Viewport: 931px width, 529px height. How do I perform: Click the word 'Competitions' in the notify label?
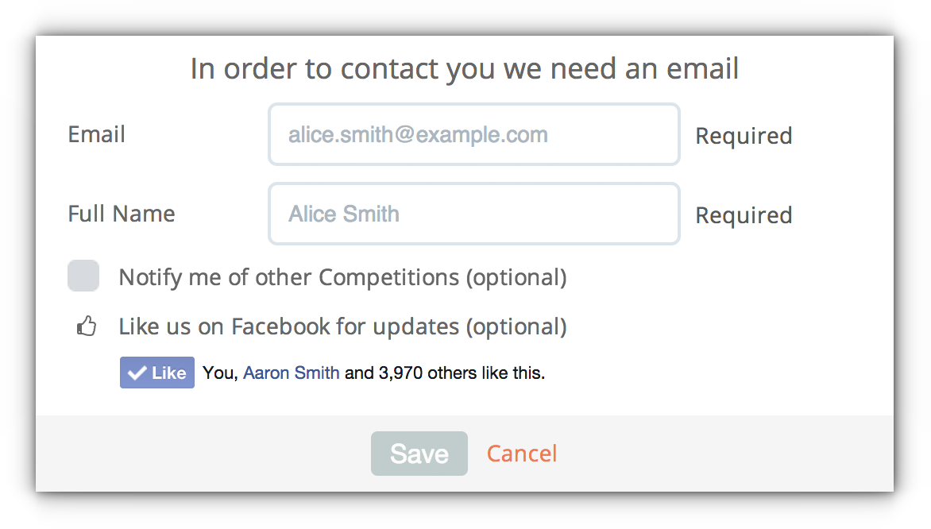tap(388, 277)
